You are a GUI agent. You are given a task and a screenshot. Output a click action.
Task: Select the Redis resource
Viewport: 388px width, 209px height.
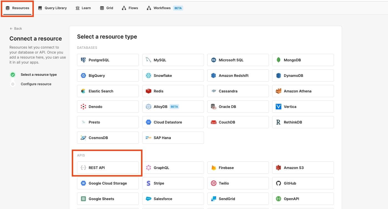(x=173, y=91)
